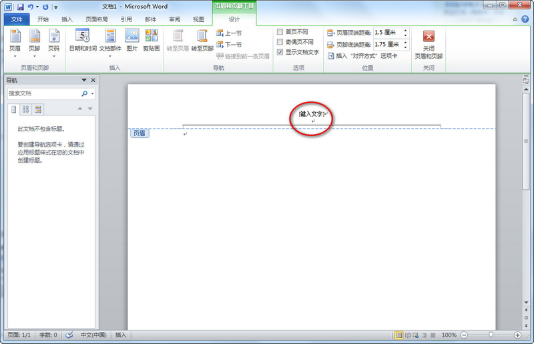Close the Navigation pane
The image size is (534, 344).
pos(93,80)
